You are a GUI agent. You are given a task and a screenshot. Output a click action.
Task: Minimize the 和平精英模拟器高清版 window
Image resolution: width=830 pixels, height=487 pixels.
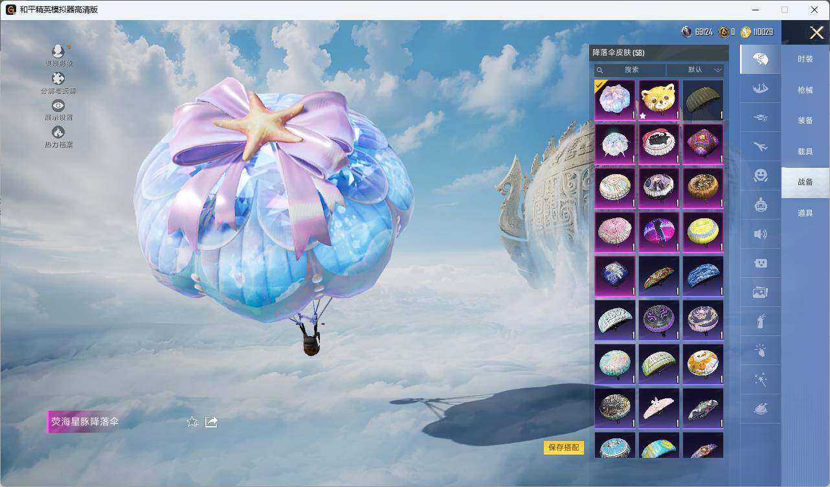[755, 10]
